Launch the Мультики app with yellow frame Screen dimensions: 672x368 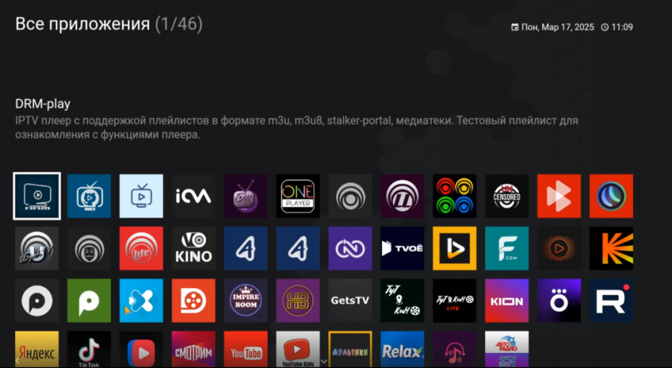350,349
